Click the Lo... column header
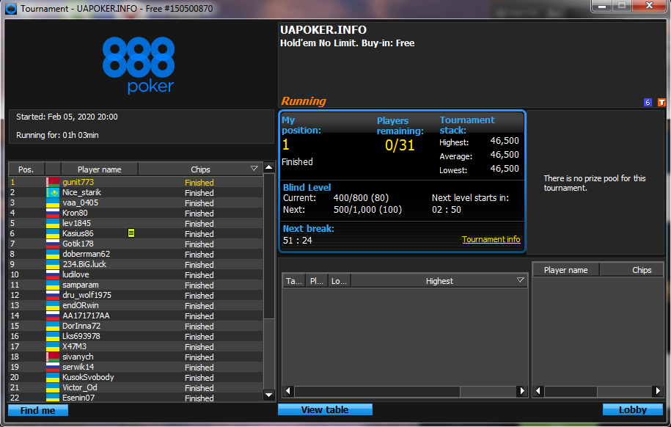The width and height of the screenshot is (671, 427). coord(340,281)
